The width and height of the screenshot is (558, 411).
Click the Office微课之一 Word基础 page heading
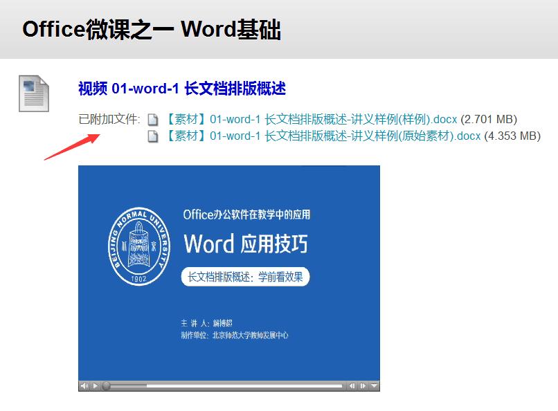pyautogui.click(x=152, y=29)
